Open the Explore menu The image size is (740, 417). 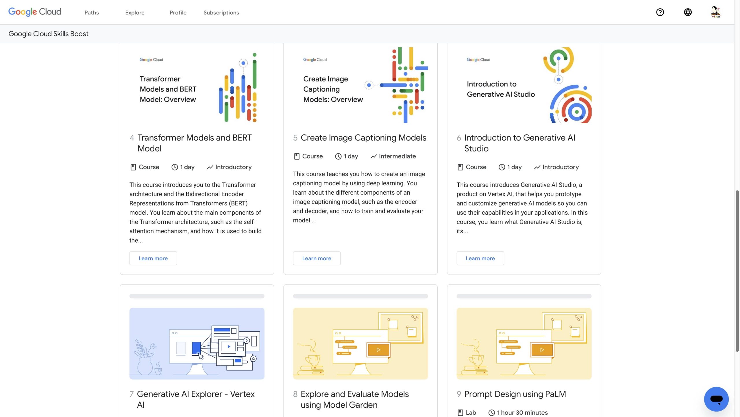135,13
